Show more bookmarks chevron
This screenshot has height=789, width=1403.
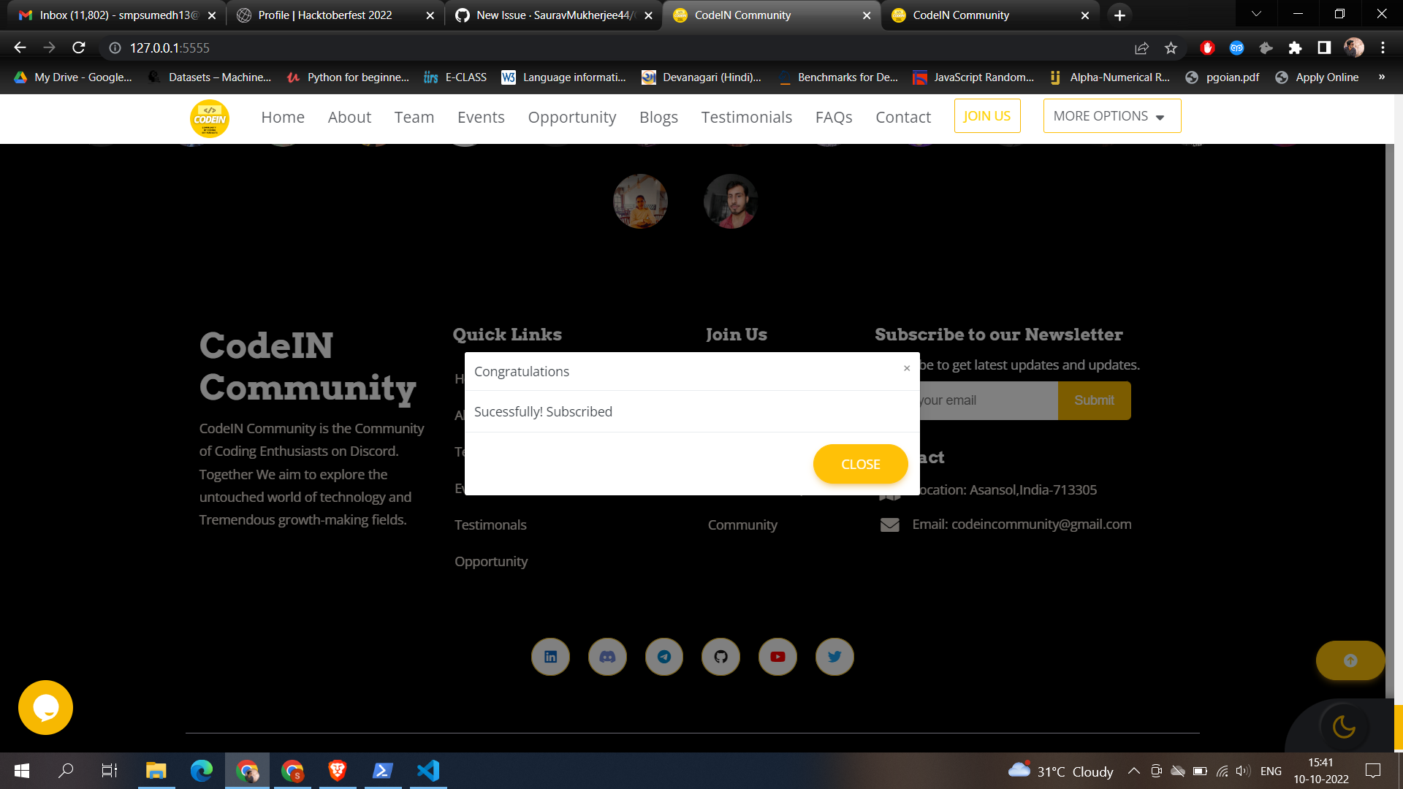(1382, 77)
